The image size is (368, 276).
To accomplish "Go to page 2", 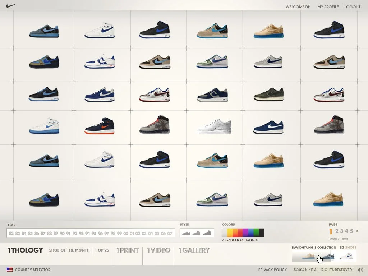I will point(337,231).
